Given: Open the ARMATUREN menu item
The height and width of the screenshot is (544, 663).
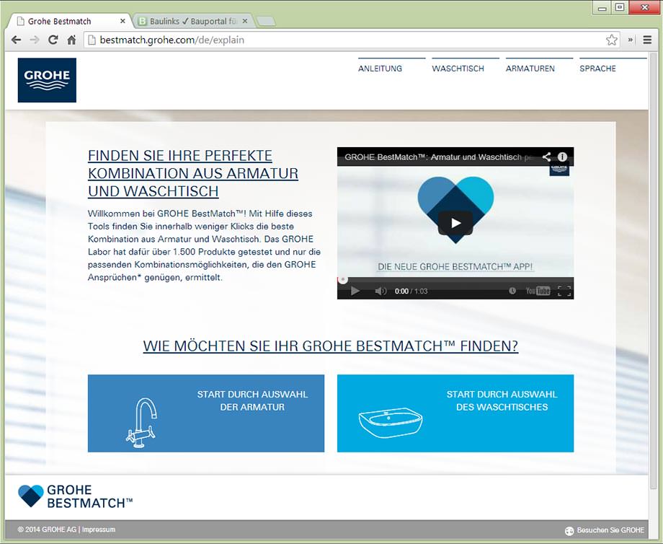Looking at the screenshot, I should point(530,69).
